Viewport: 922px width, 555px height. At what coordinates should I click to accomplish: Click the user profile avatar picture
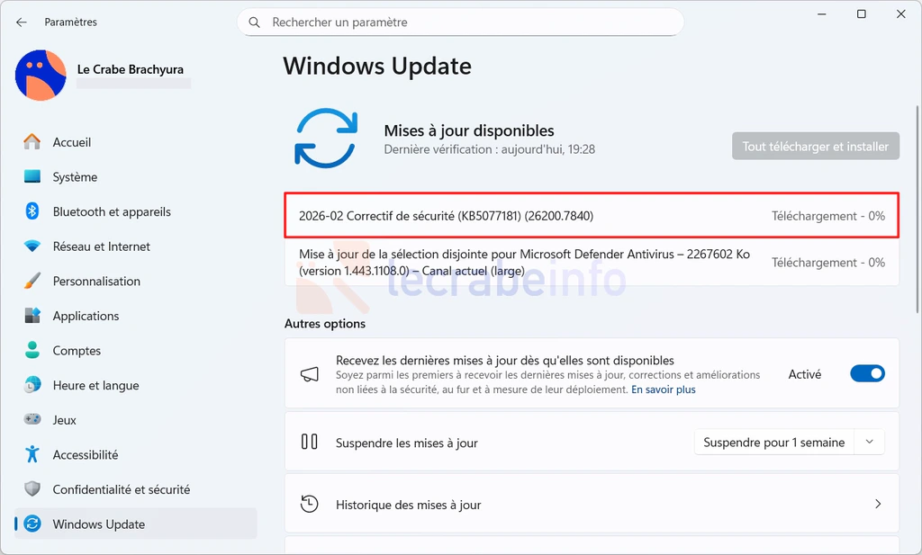pos(41,76)
